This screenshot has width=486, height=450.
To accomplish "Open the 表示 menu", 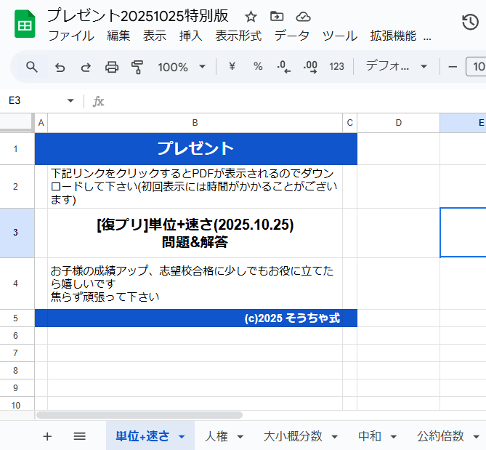I will 154,36.
